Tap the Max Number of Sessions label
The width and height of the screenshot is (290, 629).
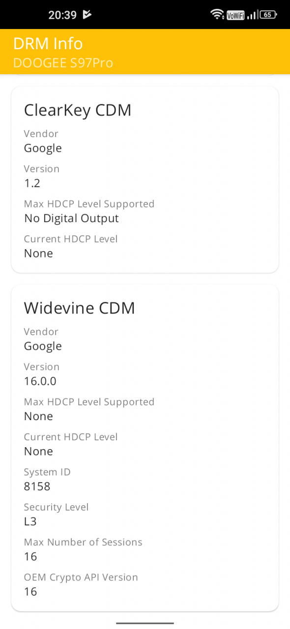pyautogui.click(x=83, y=542)
